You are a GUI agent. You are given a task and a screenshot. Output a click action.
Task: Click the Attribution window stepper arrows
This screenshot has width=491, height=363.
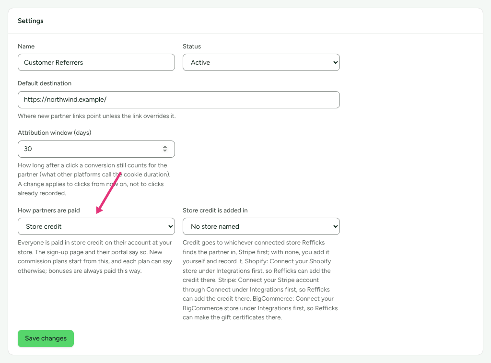165,149
